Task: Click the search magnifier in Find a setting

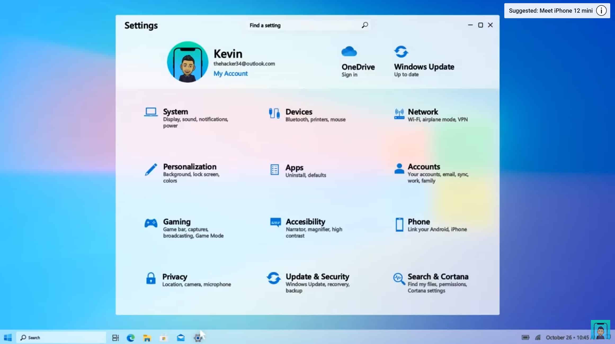Action: (x=365, y=25)
